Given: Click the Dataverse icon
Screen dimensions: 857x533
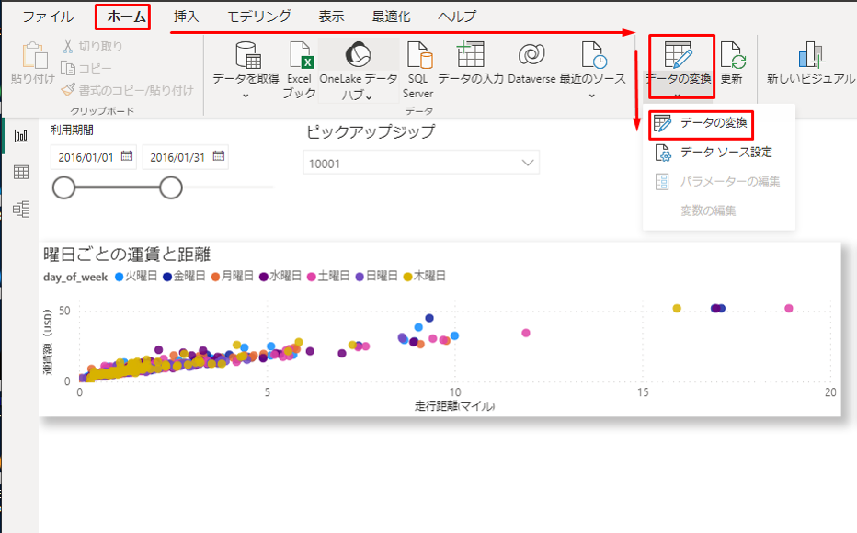Looking at the screenshot, I should click(531, 59).
